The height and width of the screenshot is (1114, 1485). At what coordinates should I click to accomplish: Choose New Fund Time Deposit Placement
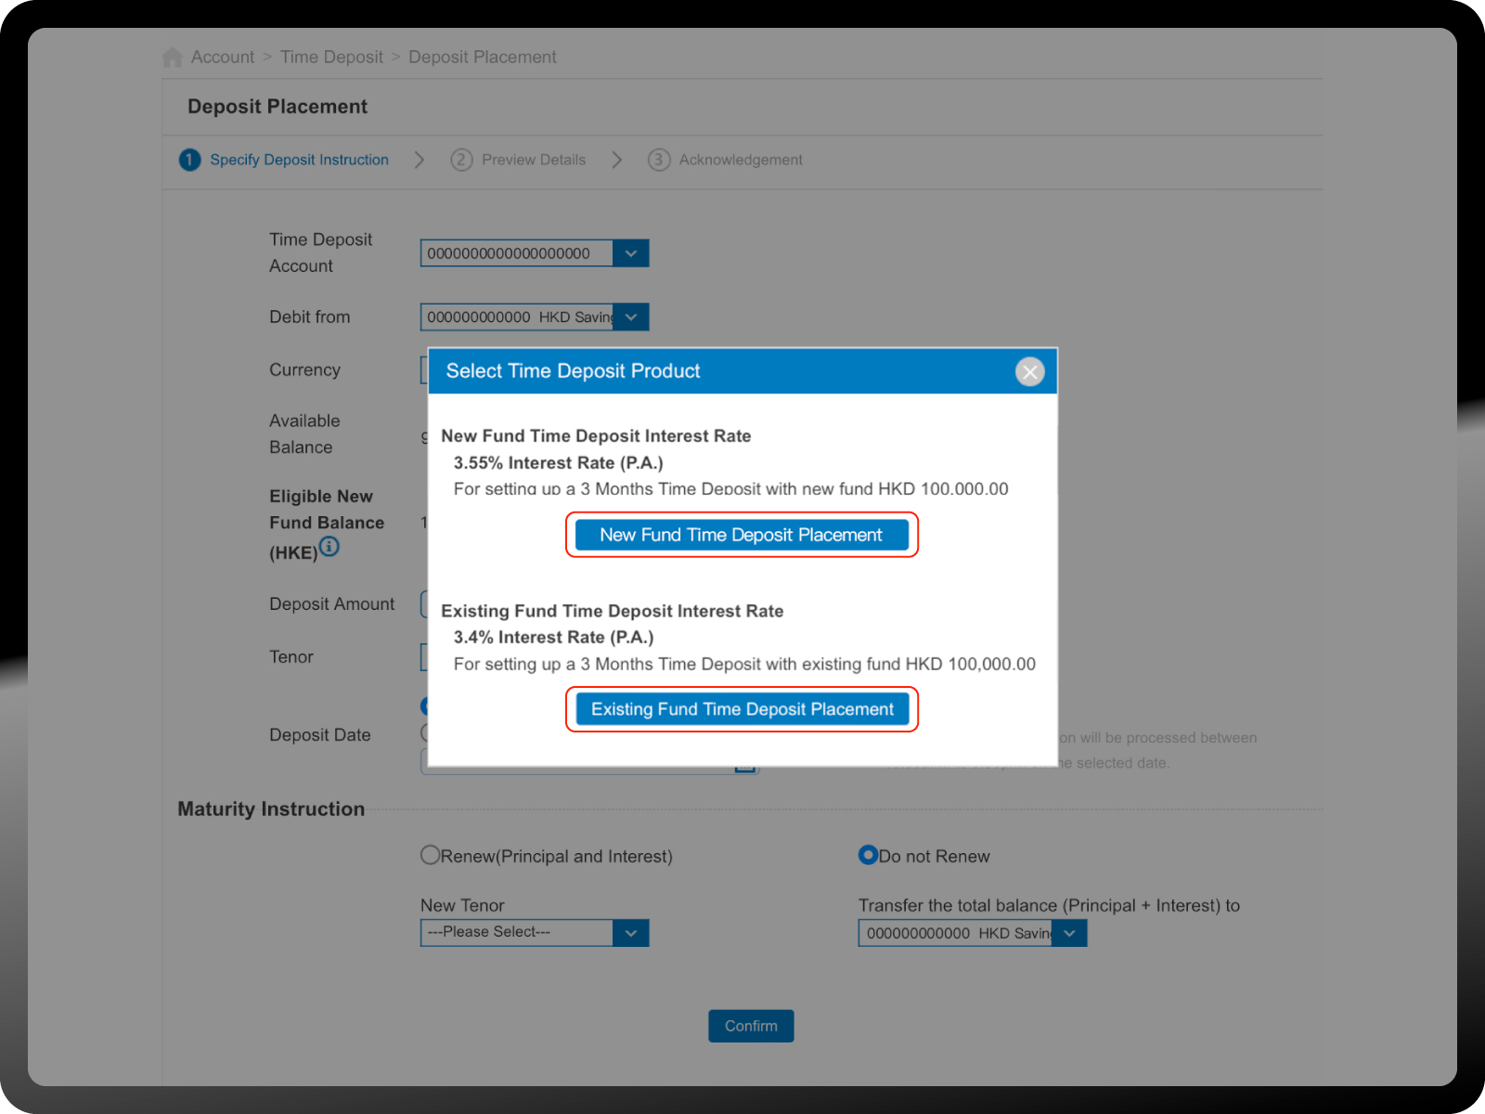tap(742, 535)
